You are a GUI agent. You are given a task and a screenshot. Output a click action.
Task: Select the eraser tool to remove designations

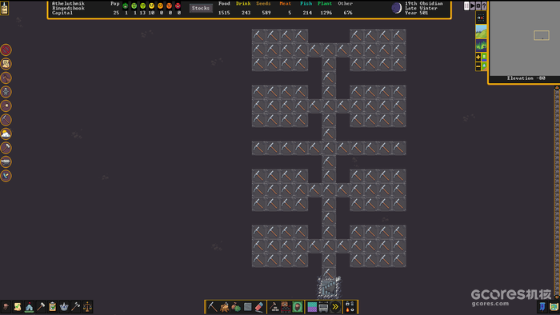pos(260,307)
